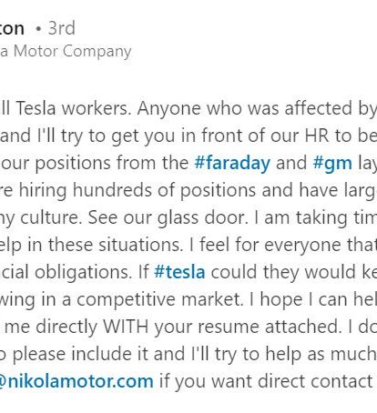
Task: Click the nikolamotor.com email address link
Action: click(x=76, y=381)
